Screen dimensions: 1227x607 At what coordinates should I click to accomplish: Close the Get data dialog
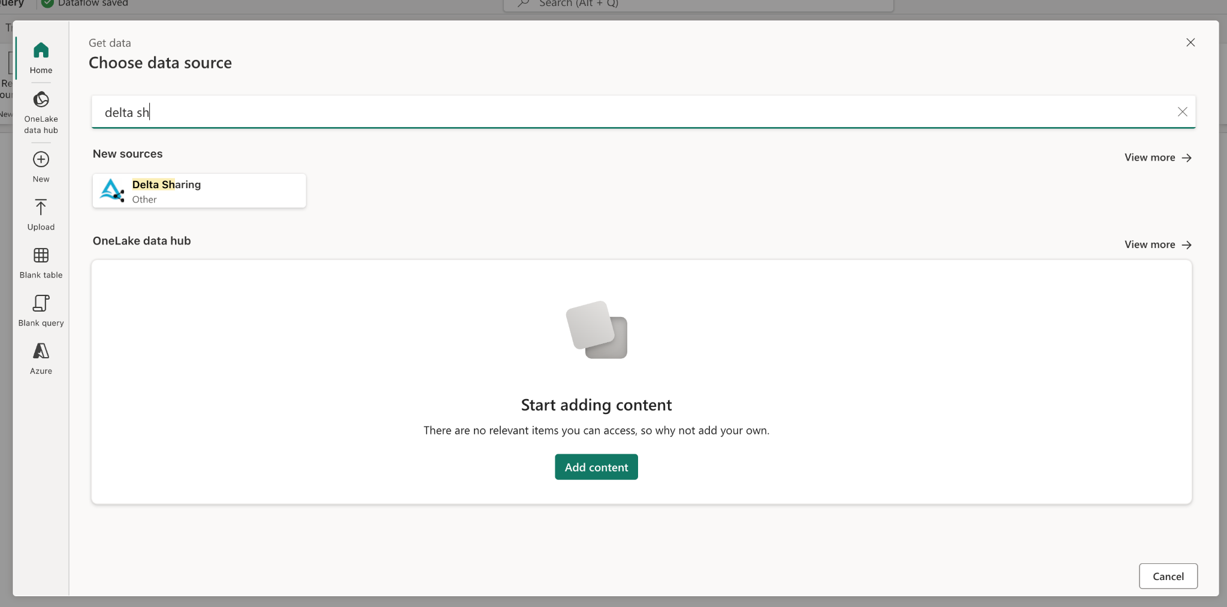1190,43
